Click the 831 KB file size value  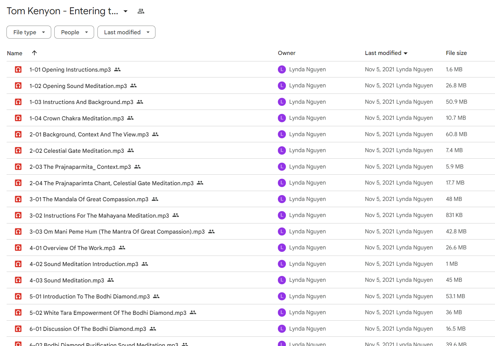pyautogui.click(x=454, y=215)
